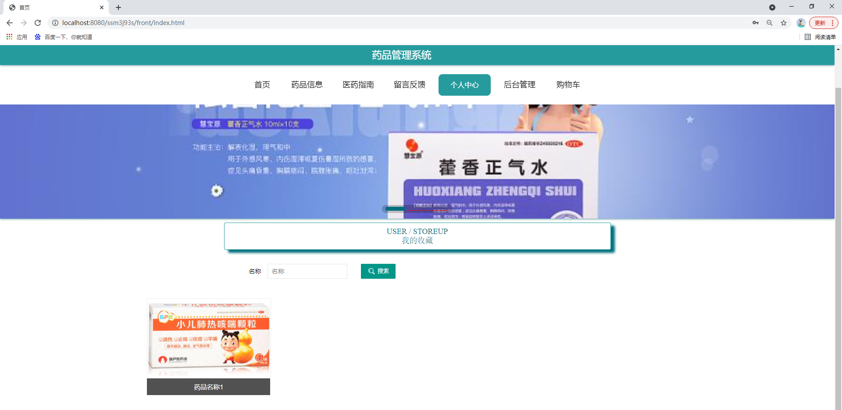
Task: Open the 应用 apps shortcut
Action: (17, 37)
